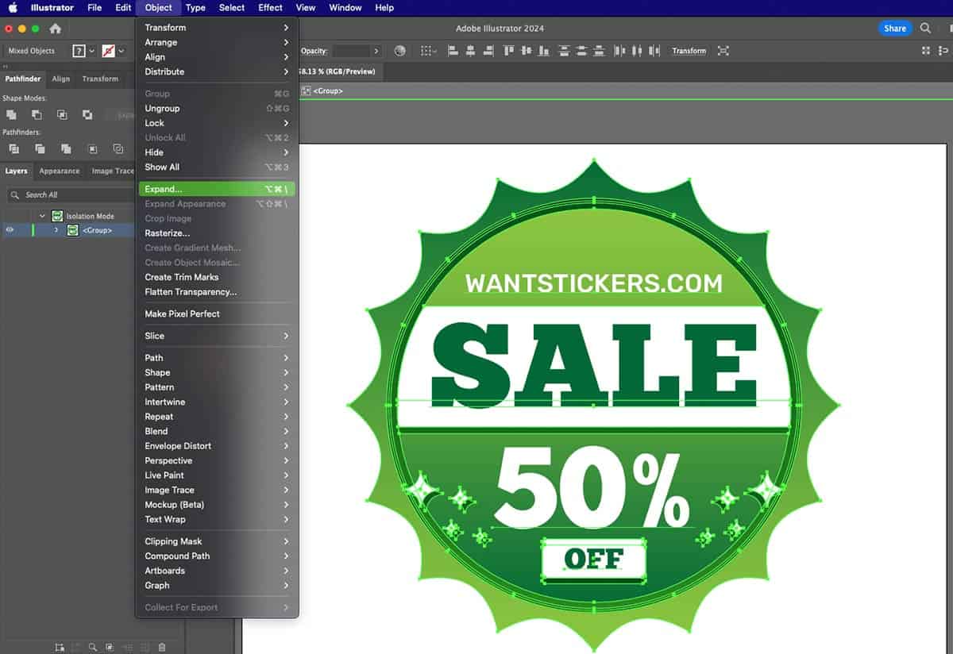The height and width of the screenshot is (654, 953).
Task: Switch to the Image Trace panel tab
Action: (x=113, y=171)
